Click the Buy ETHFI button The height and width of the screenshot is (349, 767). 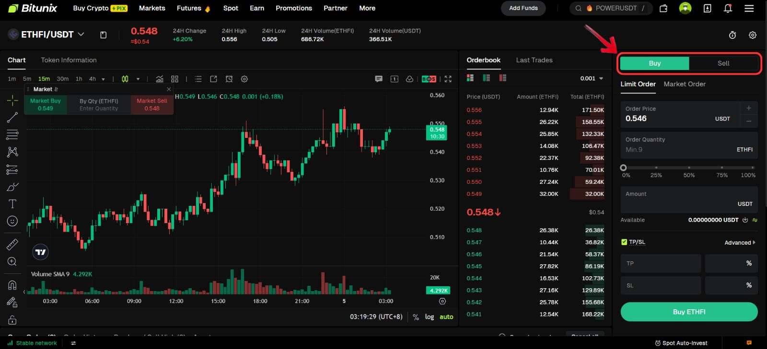click(689, 312)
